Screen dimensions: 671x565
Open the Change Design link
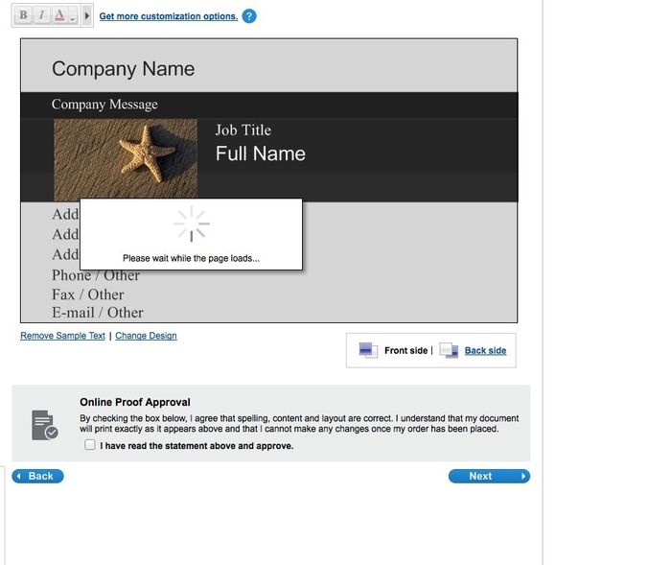coord(146,336)
